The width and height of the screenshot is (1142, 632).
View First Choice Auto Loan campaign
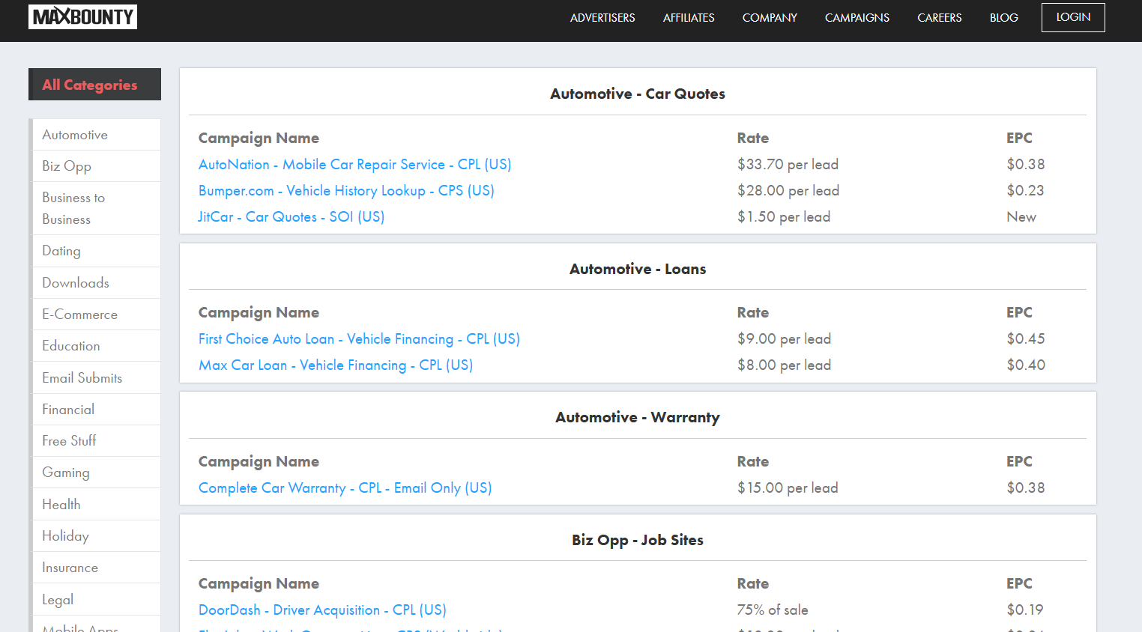pos(359,338)
